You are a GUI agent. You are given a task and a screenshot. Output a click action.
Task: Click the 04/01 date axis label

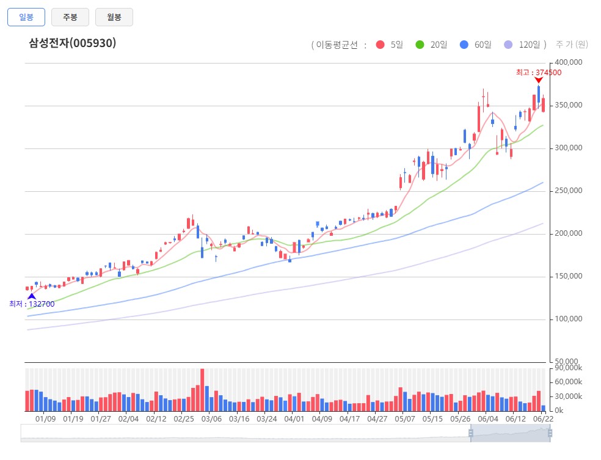pyautogui.click(x=294, y=419)
